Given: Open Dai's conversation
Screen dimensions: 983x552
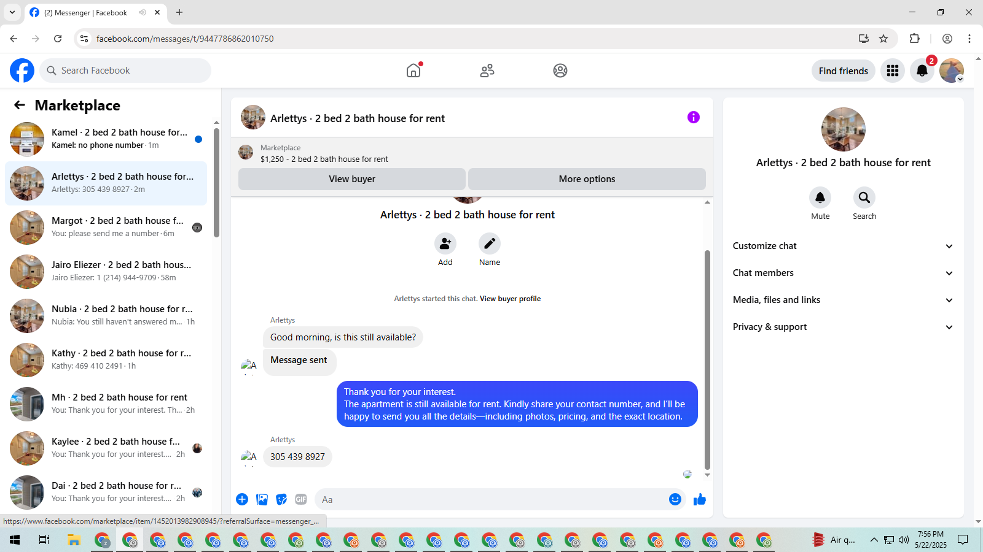Looking at the screenshot, I should pos(106,493).
